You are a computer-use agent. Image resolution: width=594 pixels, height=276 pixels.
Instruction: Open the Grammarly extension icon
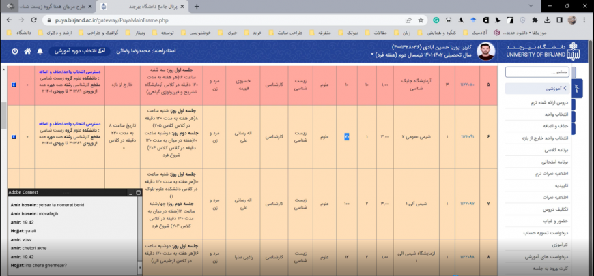(x=436, y=20)
